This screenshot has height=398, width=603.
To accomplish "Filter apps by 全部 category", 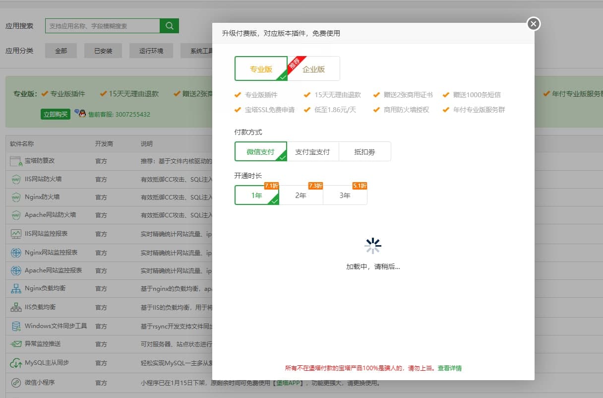I will [x=61, y=51].
